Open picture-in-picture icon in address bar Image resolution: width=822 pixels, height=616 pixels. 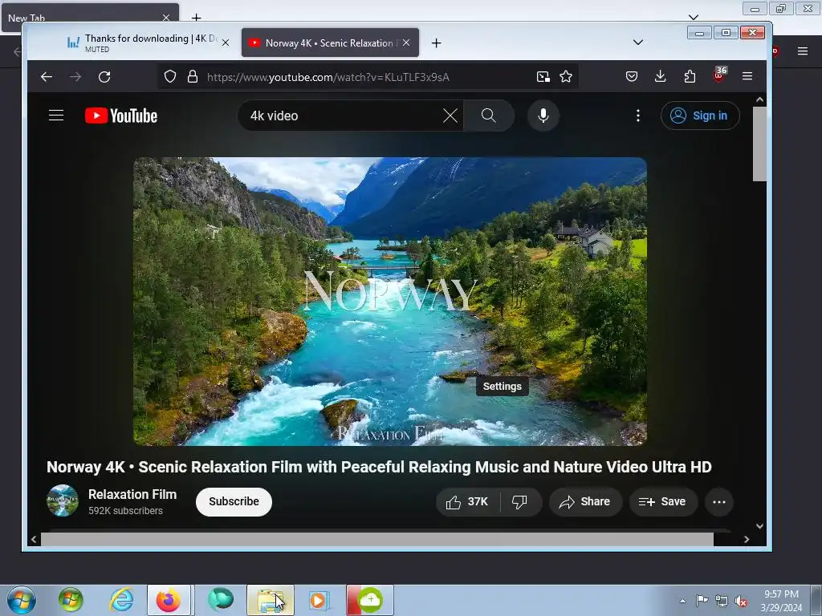click(x=543, y=77)
